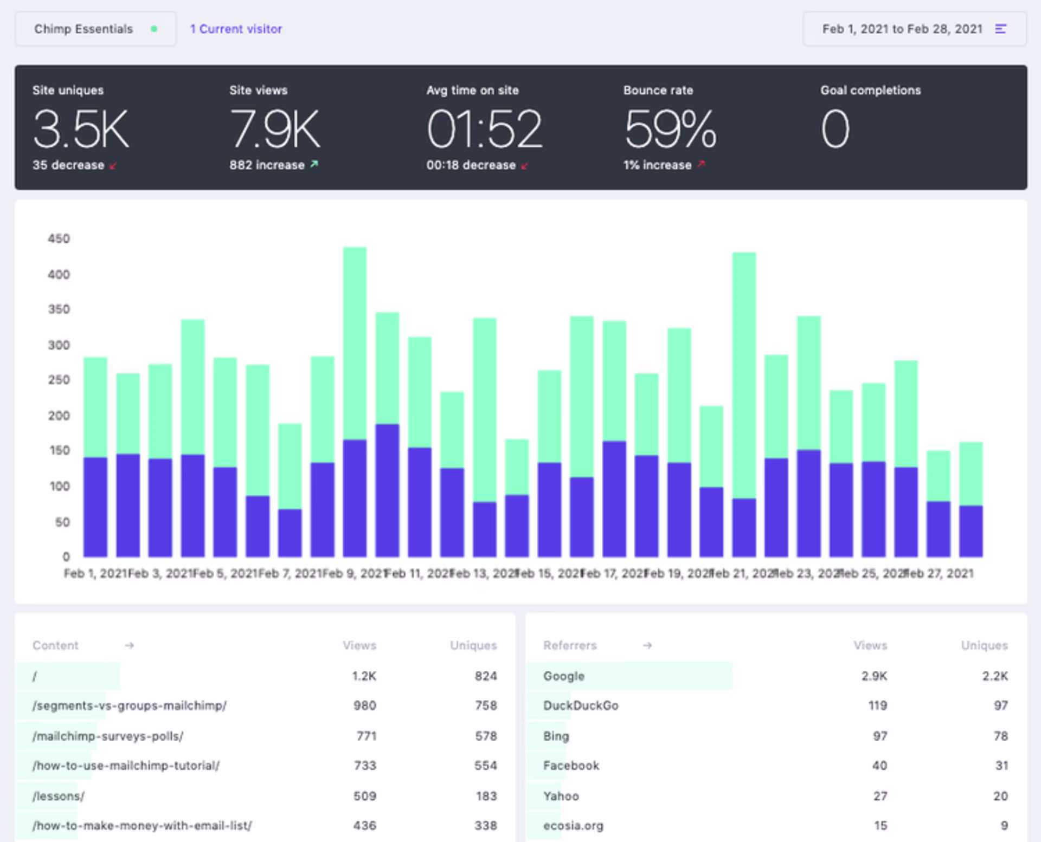1041x842 pixels.
Task: Select the /segments-vs-groups-mailchimp/ content row
Action: (129, 705)
